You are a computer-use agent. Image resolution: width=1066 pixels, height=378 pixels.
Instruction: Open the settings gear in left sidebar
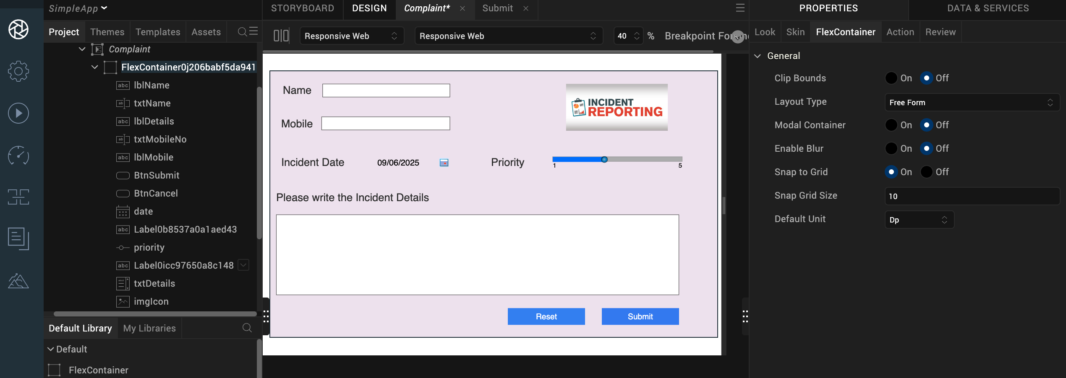pyautogui.click(x=18, y=71)
